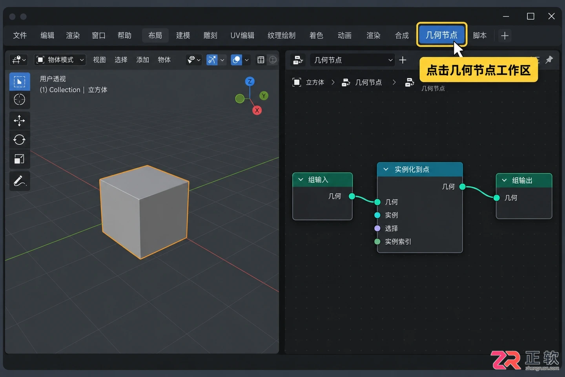Screen dimensions: 565x377
Task: Switch to the 着色 workspace tab
Action: 316,35
